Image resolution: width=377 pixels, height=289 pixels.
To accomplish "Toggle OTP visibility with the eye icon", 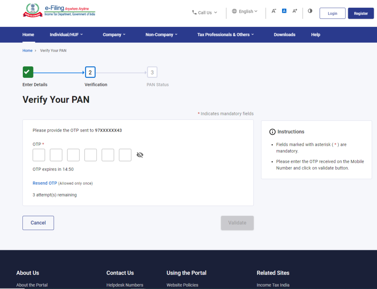I will pos(140,155).
